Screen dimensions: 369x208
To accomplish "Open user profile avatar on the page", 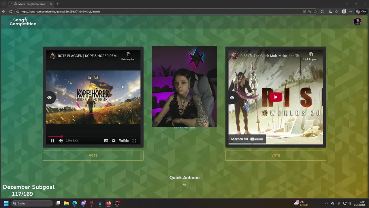I will (357, 22).
